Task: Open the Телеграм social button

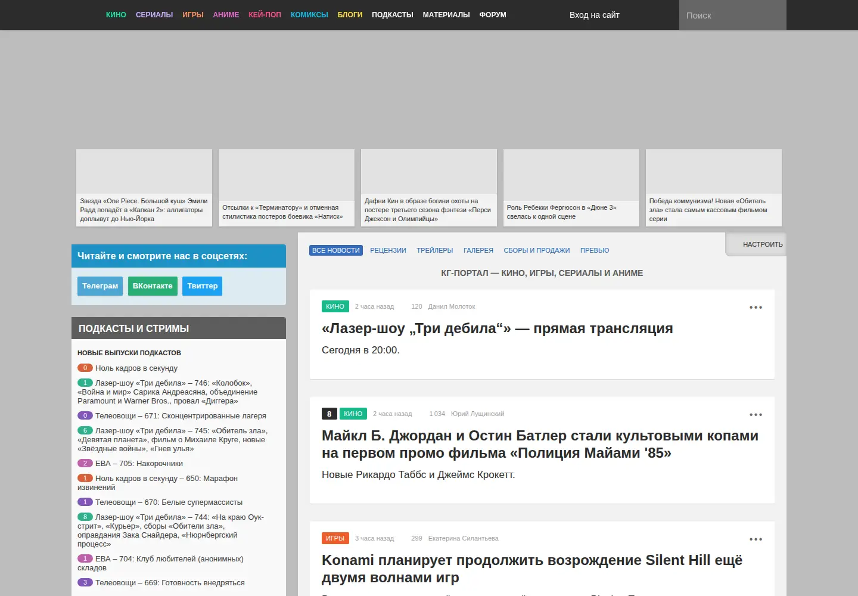Action: coord(100,286)
